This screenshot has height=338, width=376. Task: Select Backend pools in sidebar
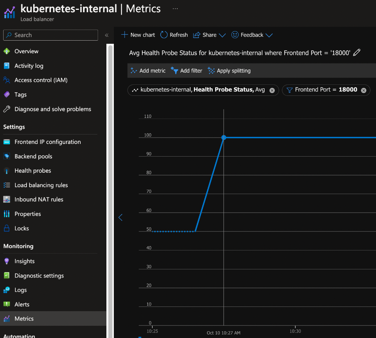31,156
